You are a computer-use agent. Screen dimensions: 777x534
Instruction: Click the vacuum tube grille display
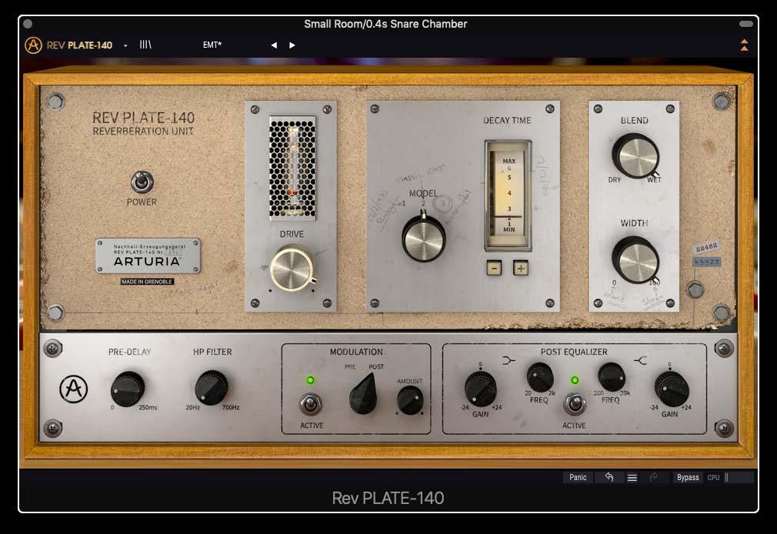pos(292,168)
